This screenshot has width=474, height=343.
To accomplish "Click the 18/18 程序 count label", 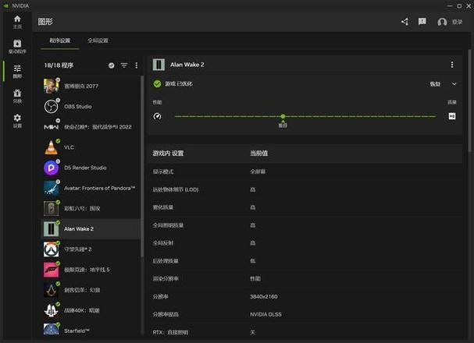I will point(59,65).
